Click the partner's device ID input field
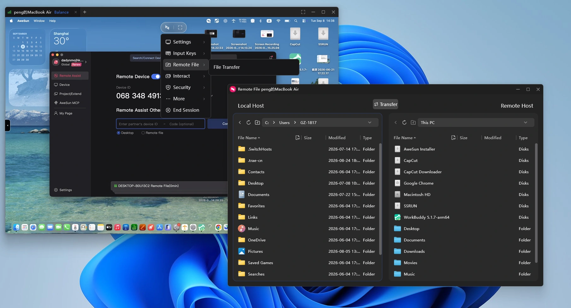Image resolution: width=571 pixels, height=308 pixels. [139, 124]
